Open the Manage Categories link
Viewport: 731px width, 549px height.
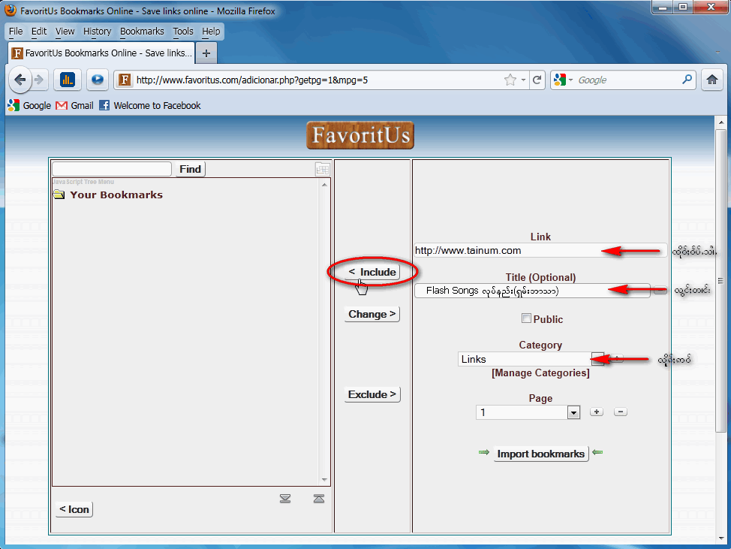click(540, 373)
